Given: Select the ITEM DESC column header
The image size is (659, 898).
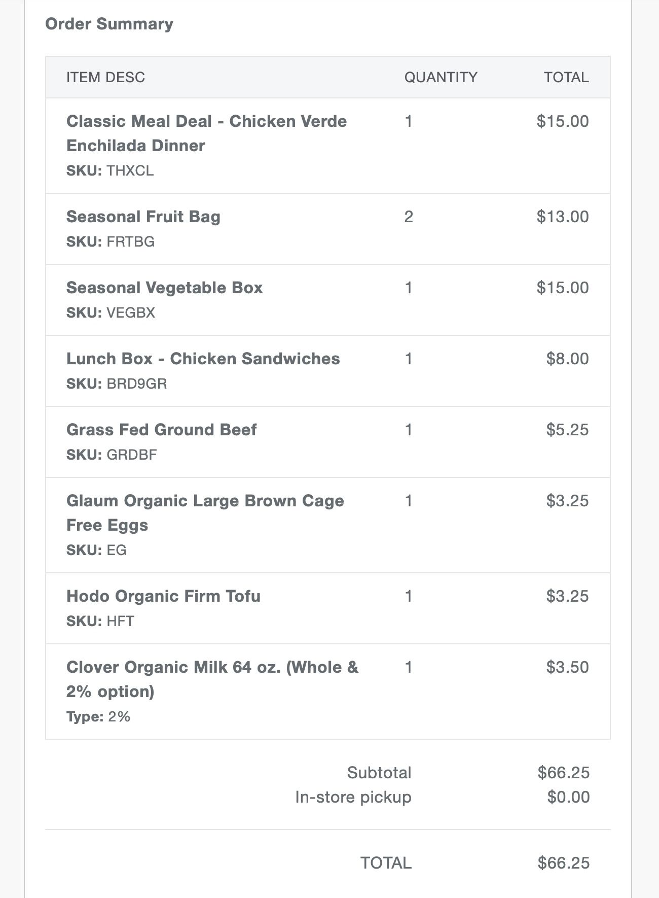Looking at the screenshot, I should click(105, 77).
